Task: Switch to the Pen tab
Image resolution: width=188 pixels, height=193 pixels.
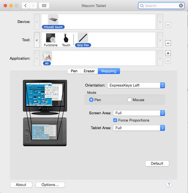Action: (x=74, y=71)
